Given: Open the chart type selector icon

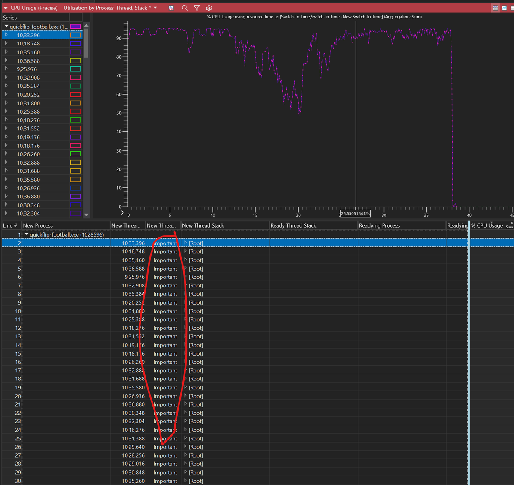Looking at the screenshot, I should coord(171,8).
